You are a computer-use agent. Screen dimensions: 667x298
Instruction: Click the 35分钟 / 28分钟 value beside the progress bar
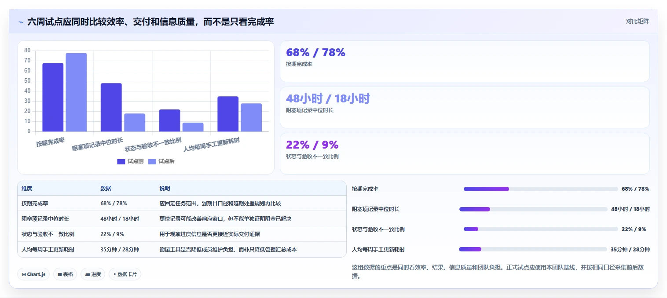(x=630, y=250)
